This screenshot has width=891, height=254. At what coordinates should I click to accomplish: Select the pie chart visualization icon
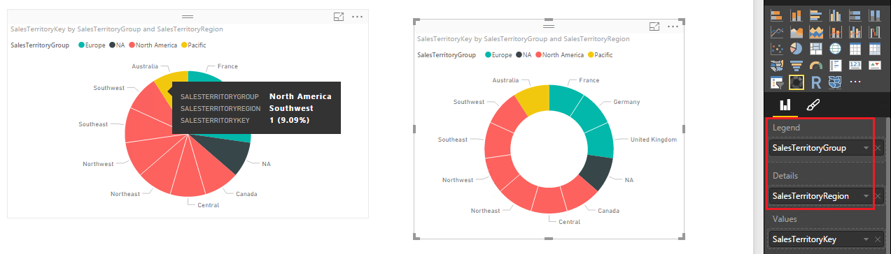[x=796, y=48]
